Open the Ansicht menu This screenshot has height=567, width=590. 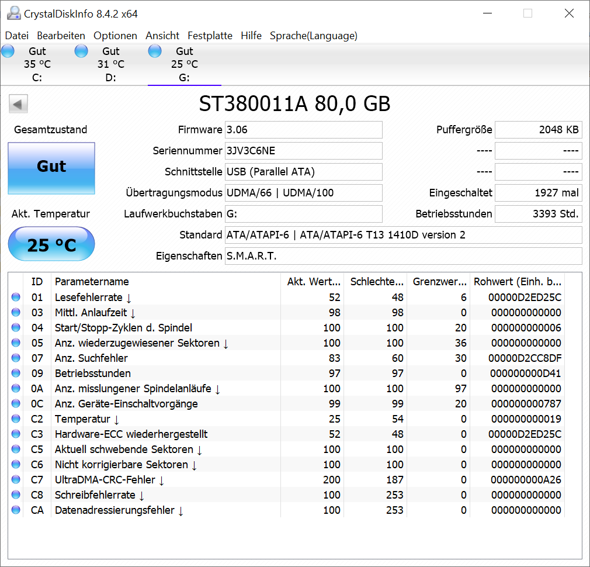tap(162, 36)
